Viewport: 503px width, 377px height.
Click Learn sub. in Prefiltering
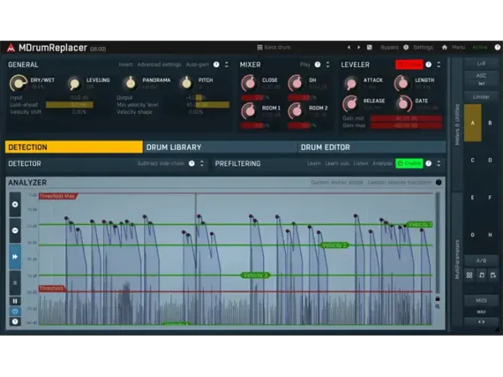coord(337,163)
